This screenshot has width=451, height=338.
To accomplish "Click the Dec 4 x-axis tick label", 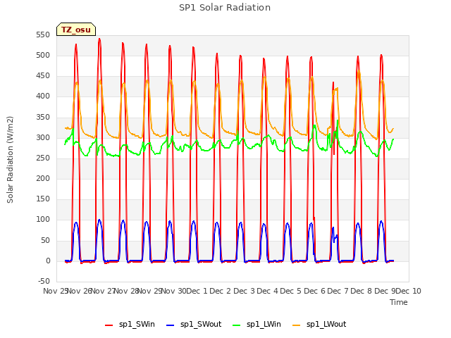I will [x=267, y=291].
